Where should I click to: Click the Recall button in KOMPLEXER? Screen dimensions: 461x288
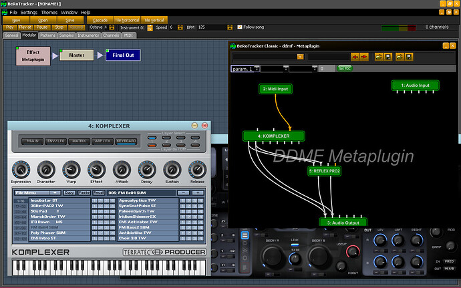tap(98, 192)
